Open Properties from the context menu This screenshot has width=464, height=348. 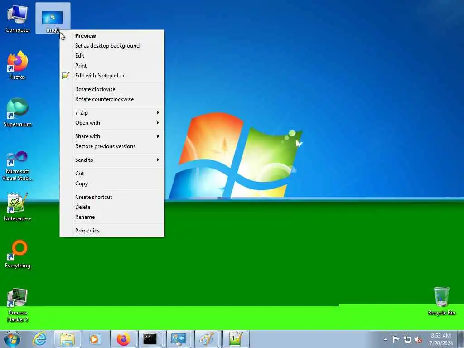112,231
